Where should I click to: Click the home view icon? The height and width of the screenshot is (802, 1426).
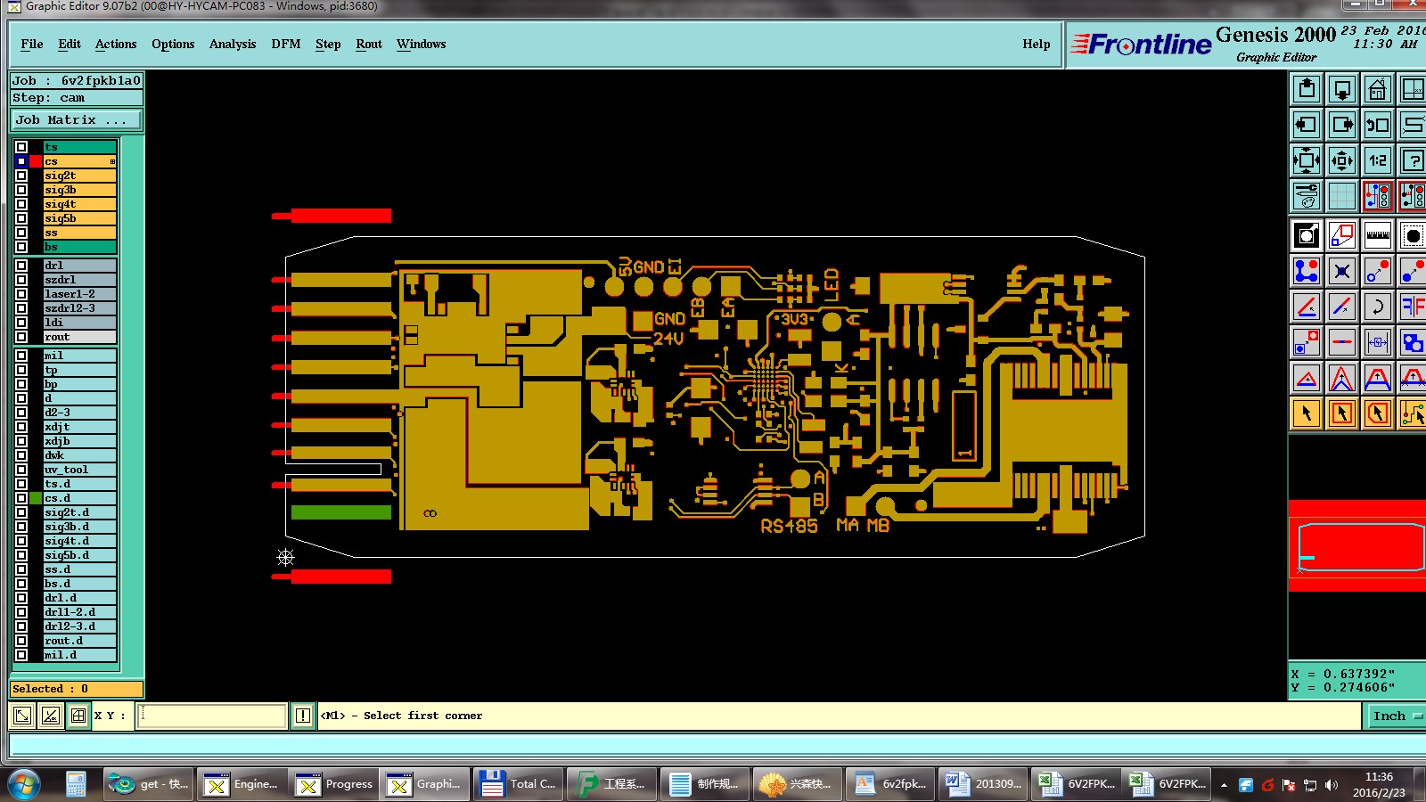1377,89
